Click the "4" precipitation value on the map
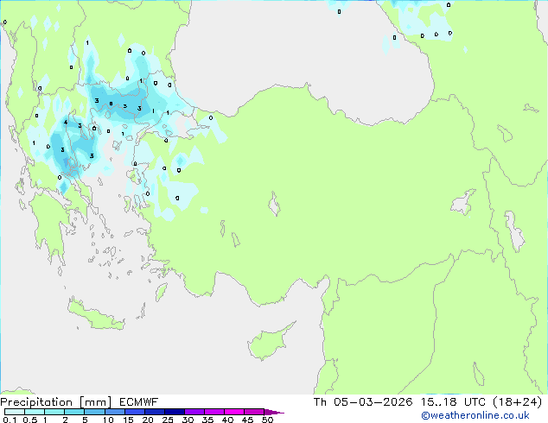 pyautogui.click(x=66, y=123)
